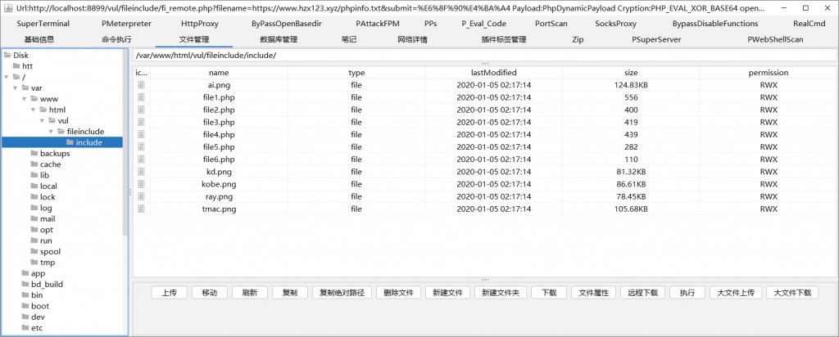Open the SuperTerminal tab

click(43, 24)
